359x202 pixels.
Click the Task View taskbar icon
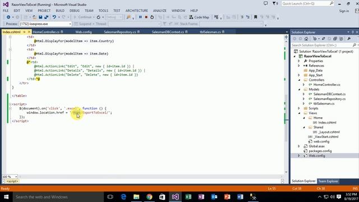click(x=110, y=197)
